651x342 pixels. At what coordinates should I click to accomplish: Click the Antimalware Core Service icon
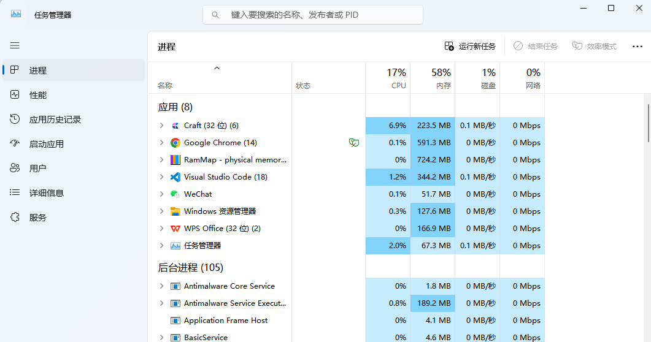(x=175, y=286)
